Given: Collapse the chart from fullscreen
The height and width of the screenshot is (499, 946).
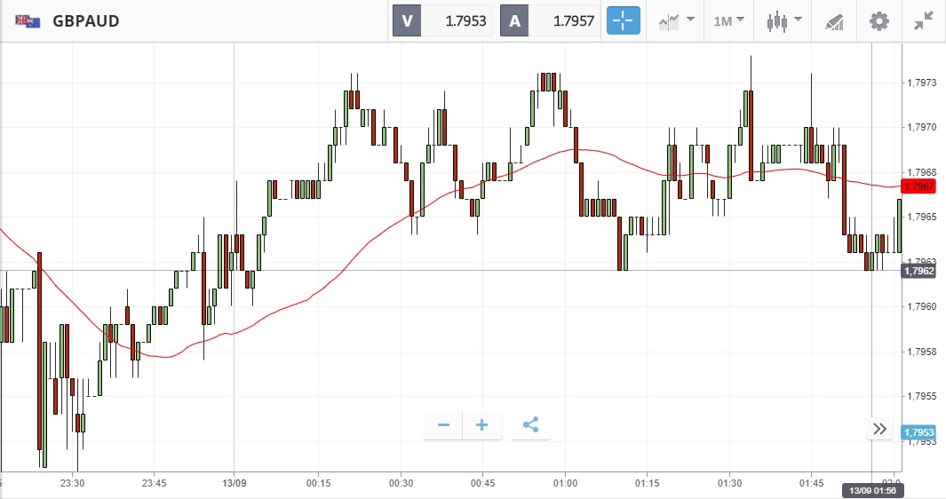Looking at the screenshot, I should (924, 20).
